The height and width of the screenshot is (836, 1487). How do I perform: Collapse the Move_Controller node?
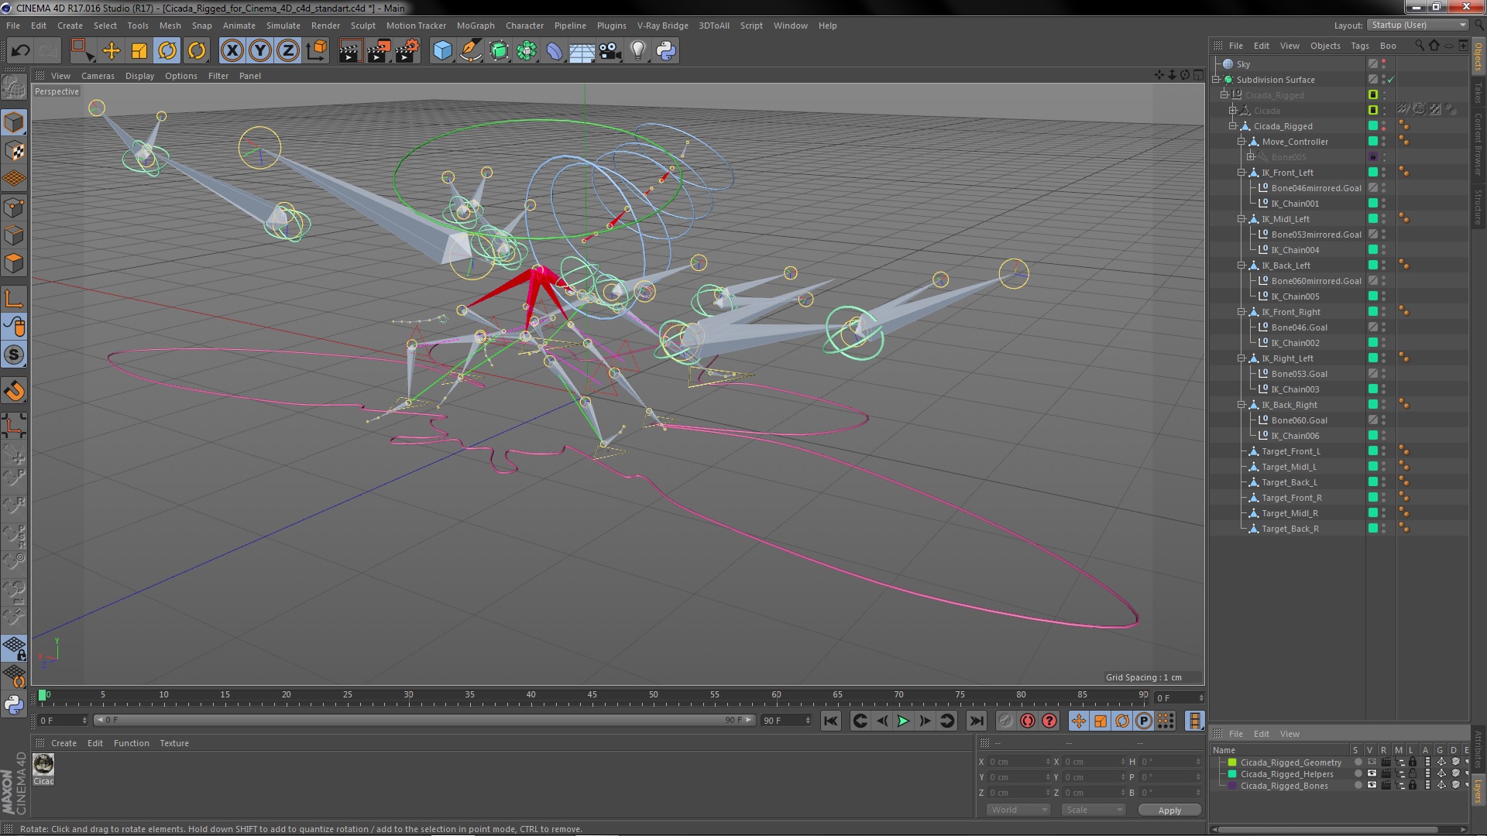1241,142
